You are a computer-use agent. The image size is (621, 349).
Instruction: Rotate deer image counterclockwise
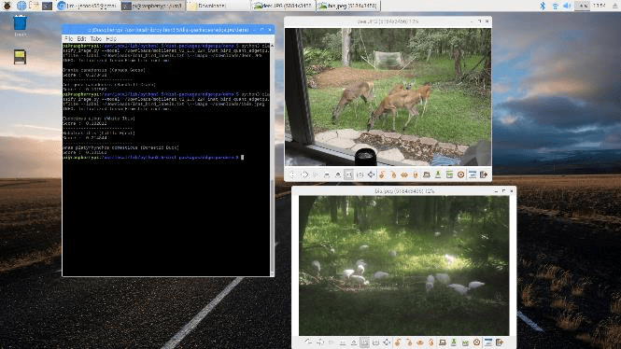coord(382,174)
